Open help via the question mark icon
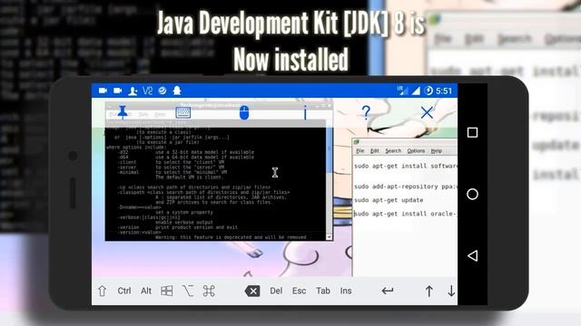 pyautogui.click(x=366, y=112)
